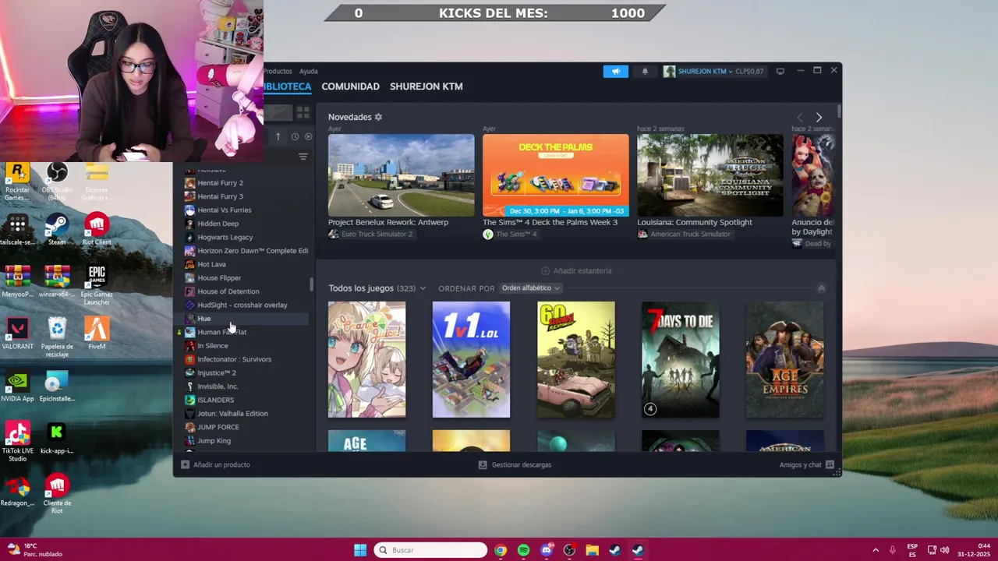The height and width of the screenshot is (561, 998).
Task: Click the sort direction arrow in sidebar
Action: pos(278,136)
